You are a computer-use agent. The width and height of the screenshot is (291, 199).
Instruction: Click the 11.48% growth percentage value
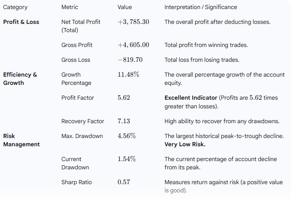[x=128, y=75]
